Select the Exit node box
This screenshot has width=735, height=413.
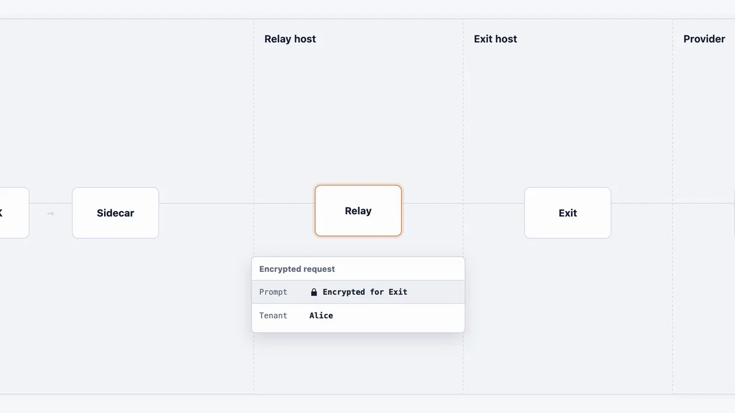tap(568, 213)
